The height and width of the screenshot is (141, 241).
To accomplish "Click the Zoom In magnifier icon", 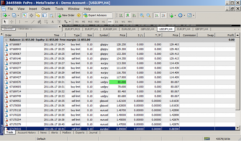I will (x=142, y=15).
